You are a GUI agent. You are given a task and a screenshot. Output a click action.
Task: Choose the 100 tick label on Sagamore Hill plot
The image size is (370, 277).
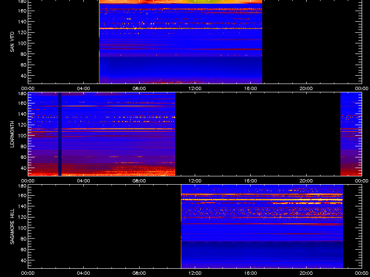(23, 228)
